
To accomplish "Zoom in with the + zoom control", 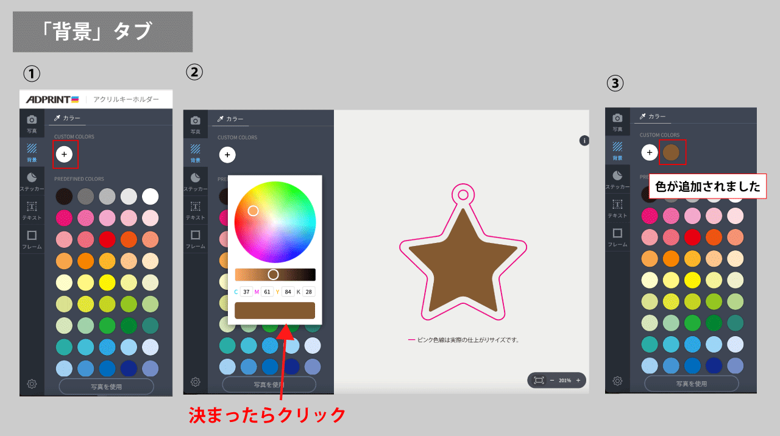I will (578, 380).
